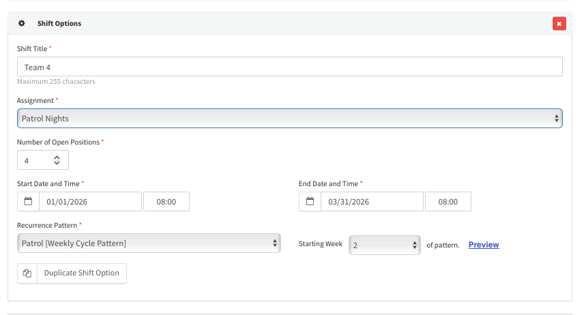Increase the Number of Open Positions stepper
Image resolution: width=584 pixels, height=315 pixels.
pos(57,157)
